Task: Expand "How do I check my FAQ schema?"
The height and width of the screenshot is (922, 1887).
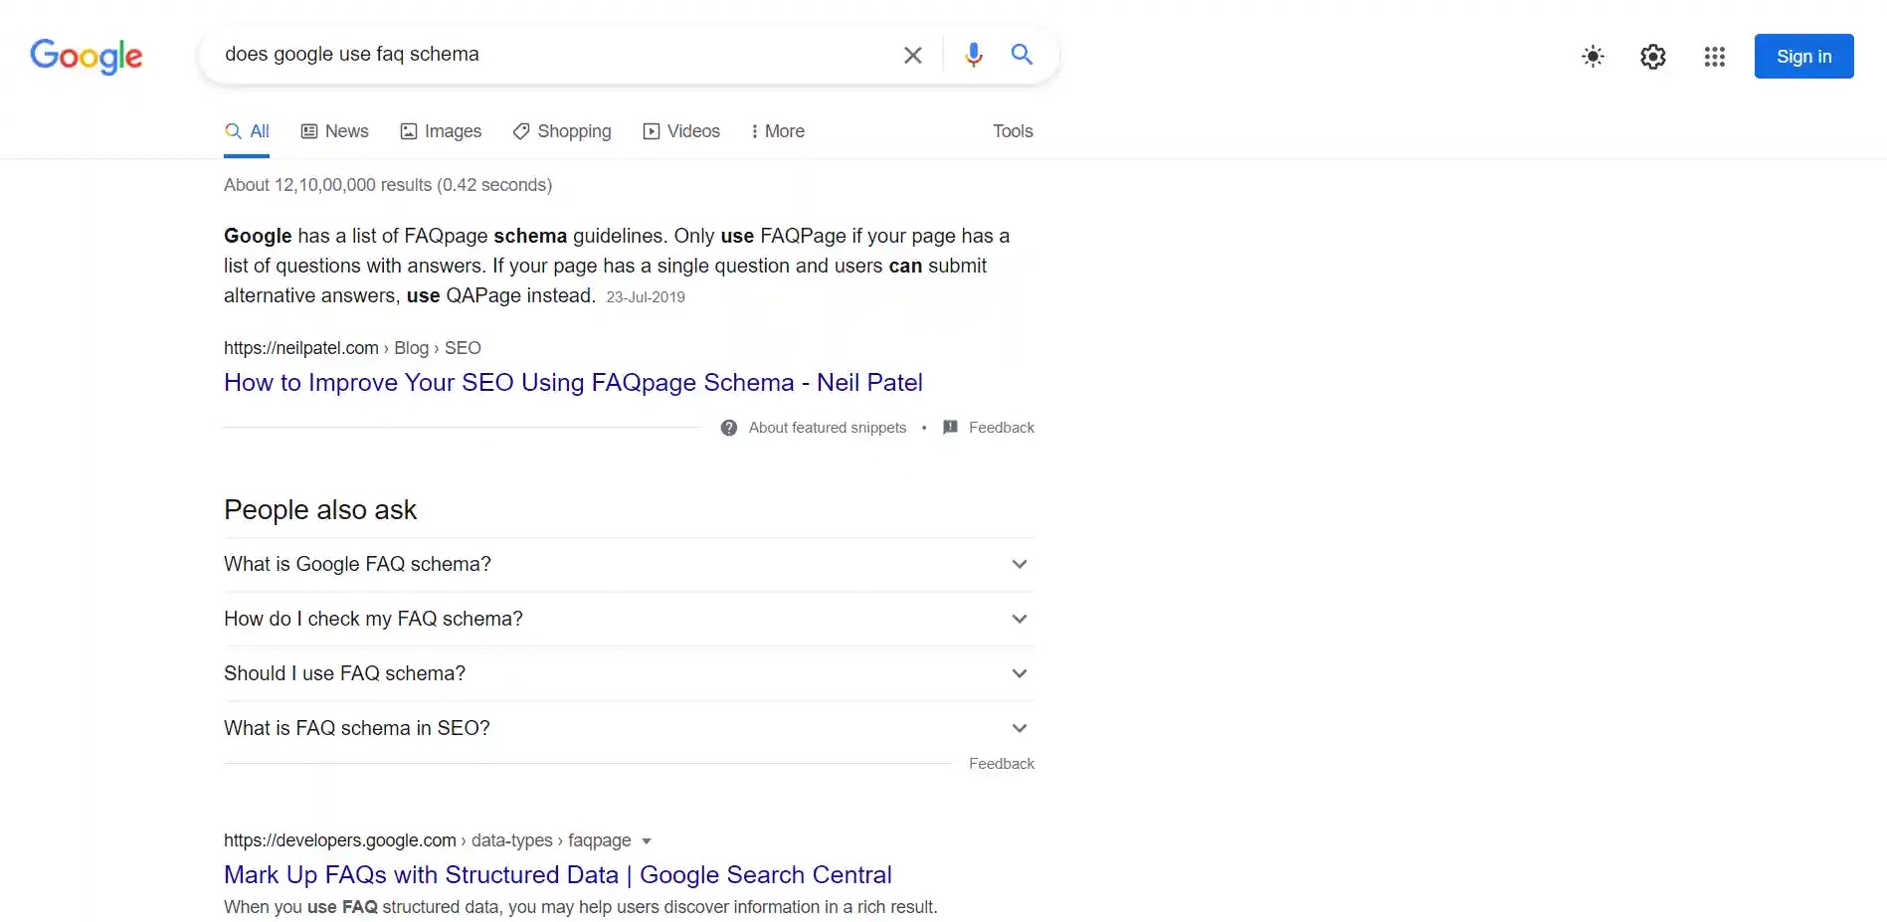Action: click(629, 619)
